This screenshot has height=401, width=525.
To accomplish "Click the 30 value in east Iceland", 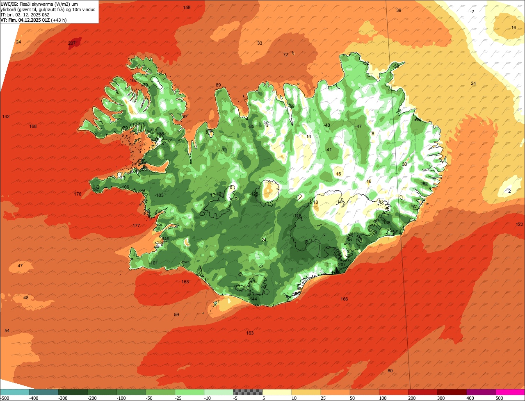I will [404, 164].
